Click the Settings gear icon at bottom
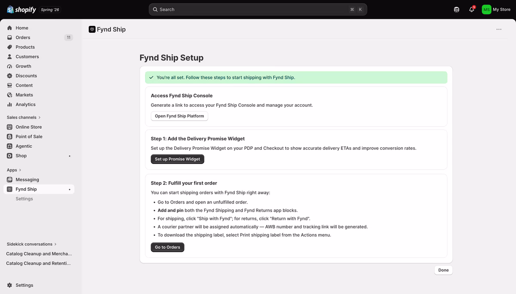The image size is (516, 294). (x=9, y=285)
